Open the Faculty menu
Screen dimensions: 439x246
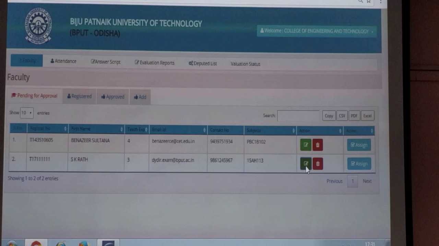[x=27, y=60]
